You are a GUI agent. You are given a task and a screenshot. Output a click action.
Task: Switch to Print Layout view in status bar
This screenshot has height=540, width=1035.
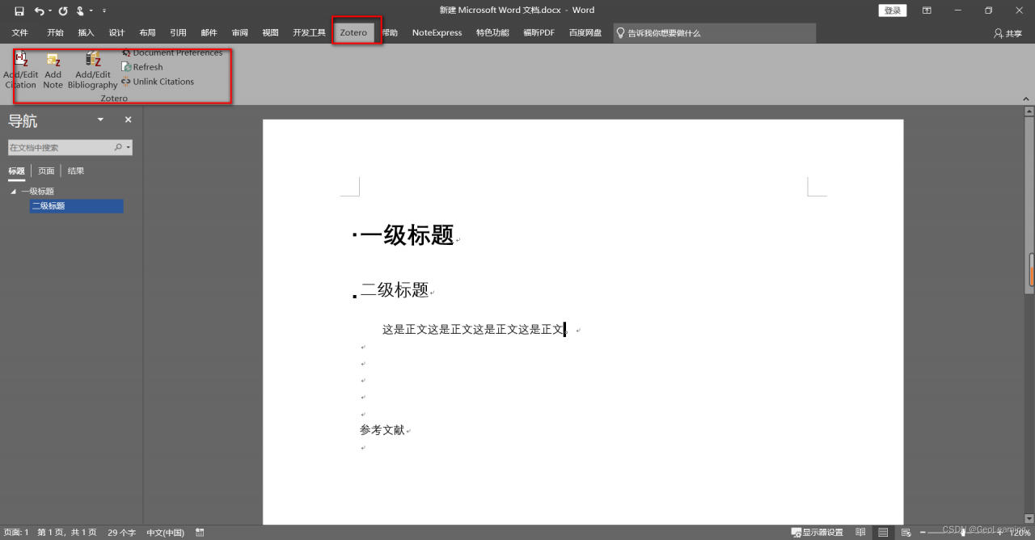click(883, 532)
